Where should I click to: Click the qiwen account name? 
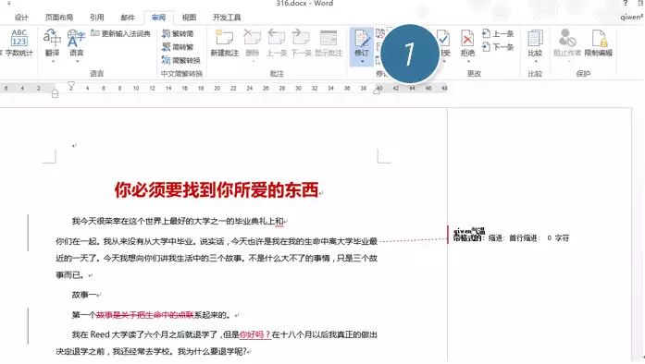tap(631, 18)
